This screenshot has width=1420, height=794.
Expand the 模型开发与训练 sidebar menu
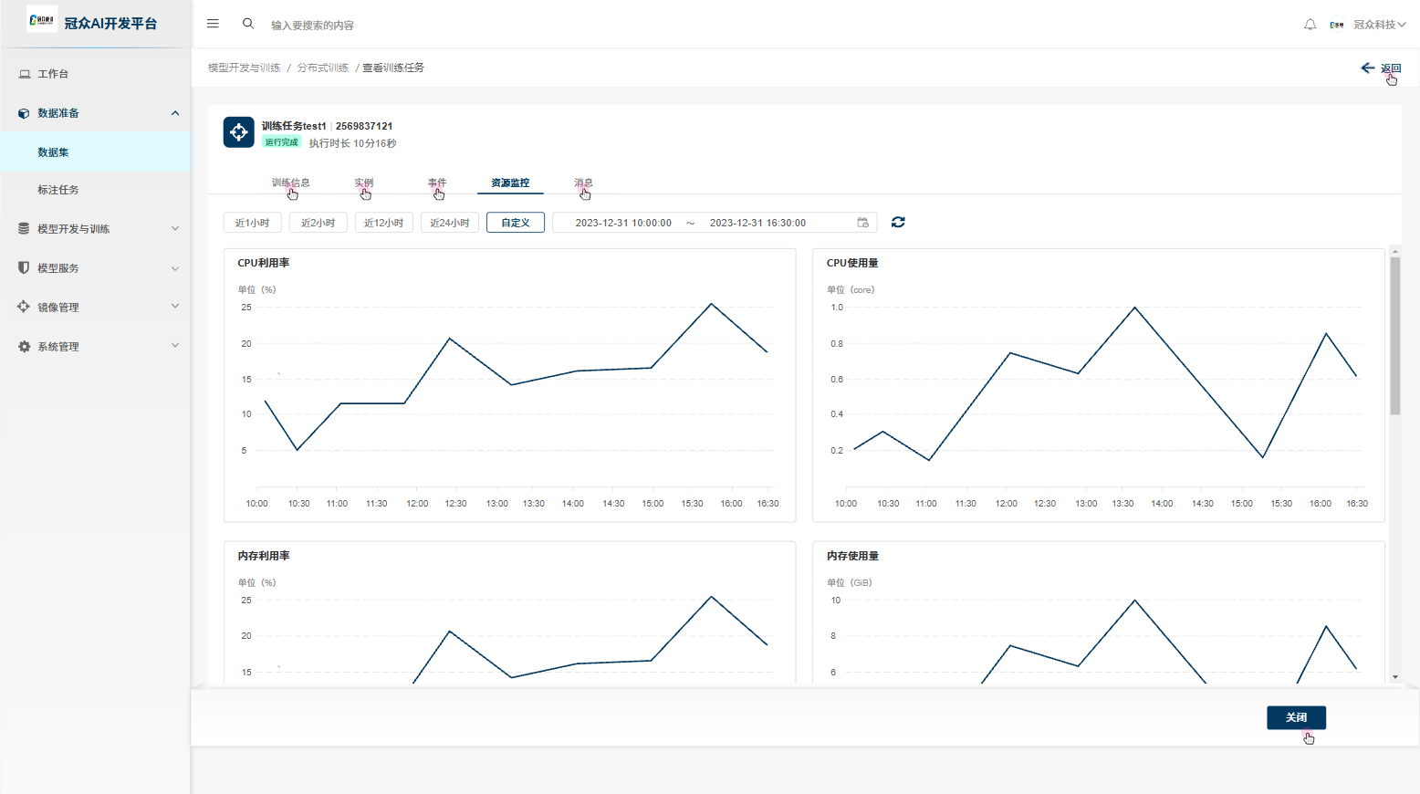pos(95,229)
